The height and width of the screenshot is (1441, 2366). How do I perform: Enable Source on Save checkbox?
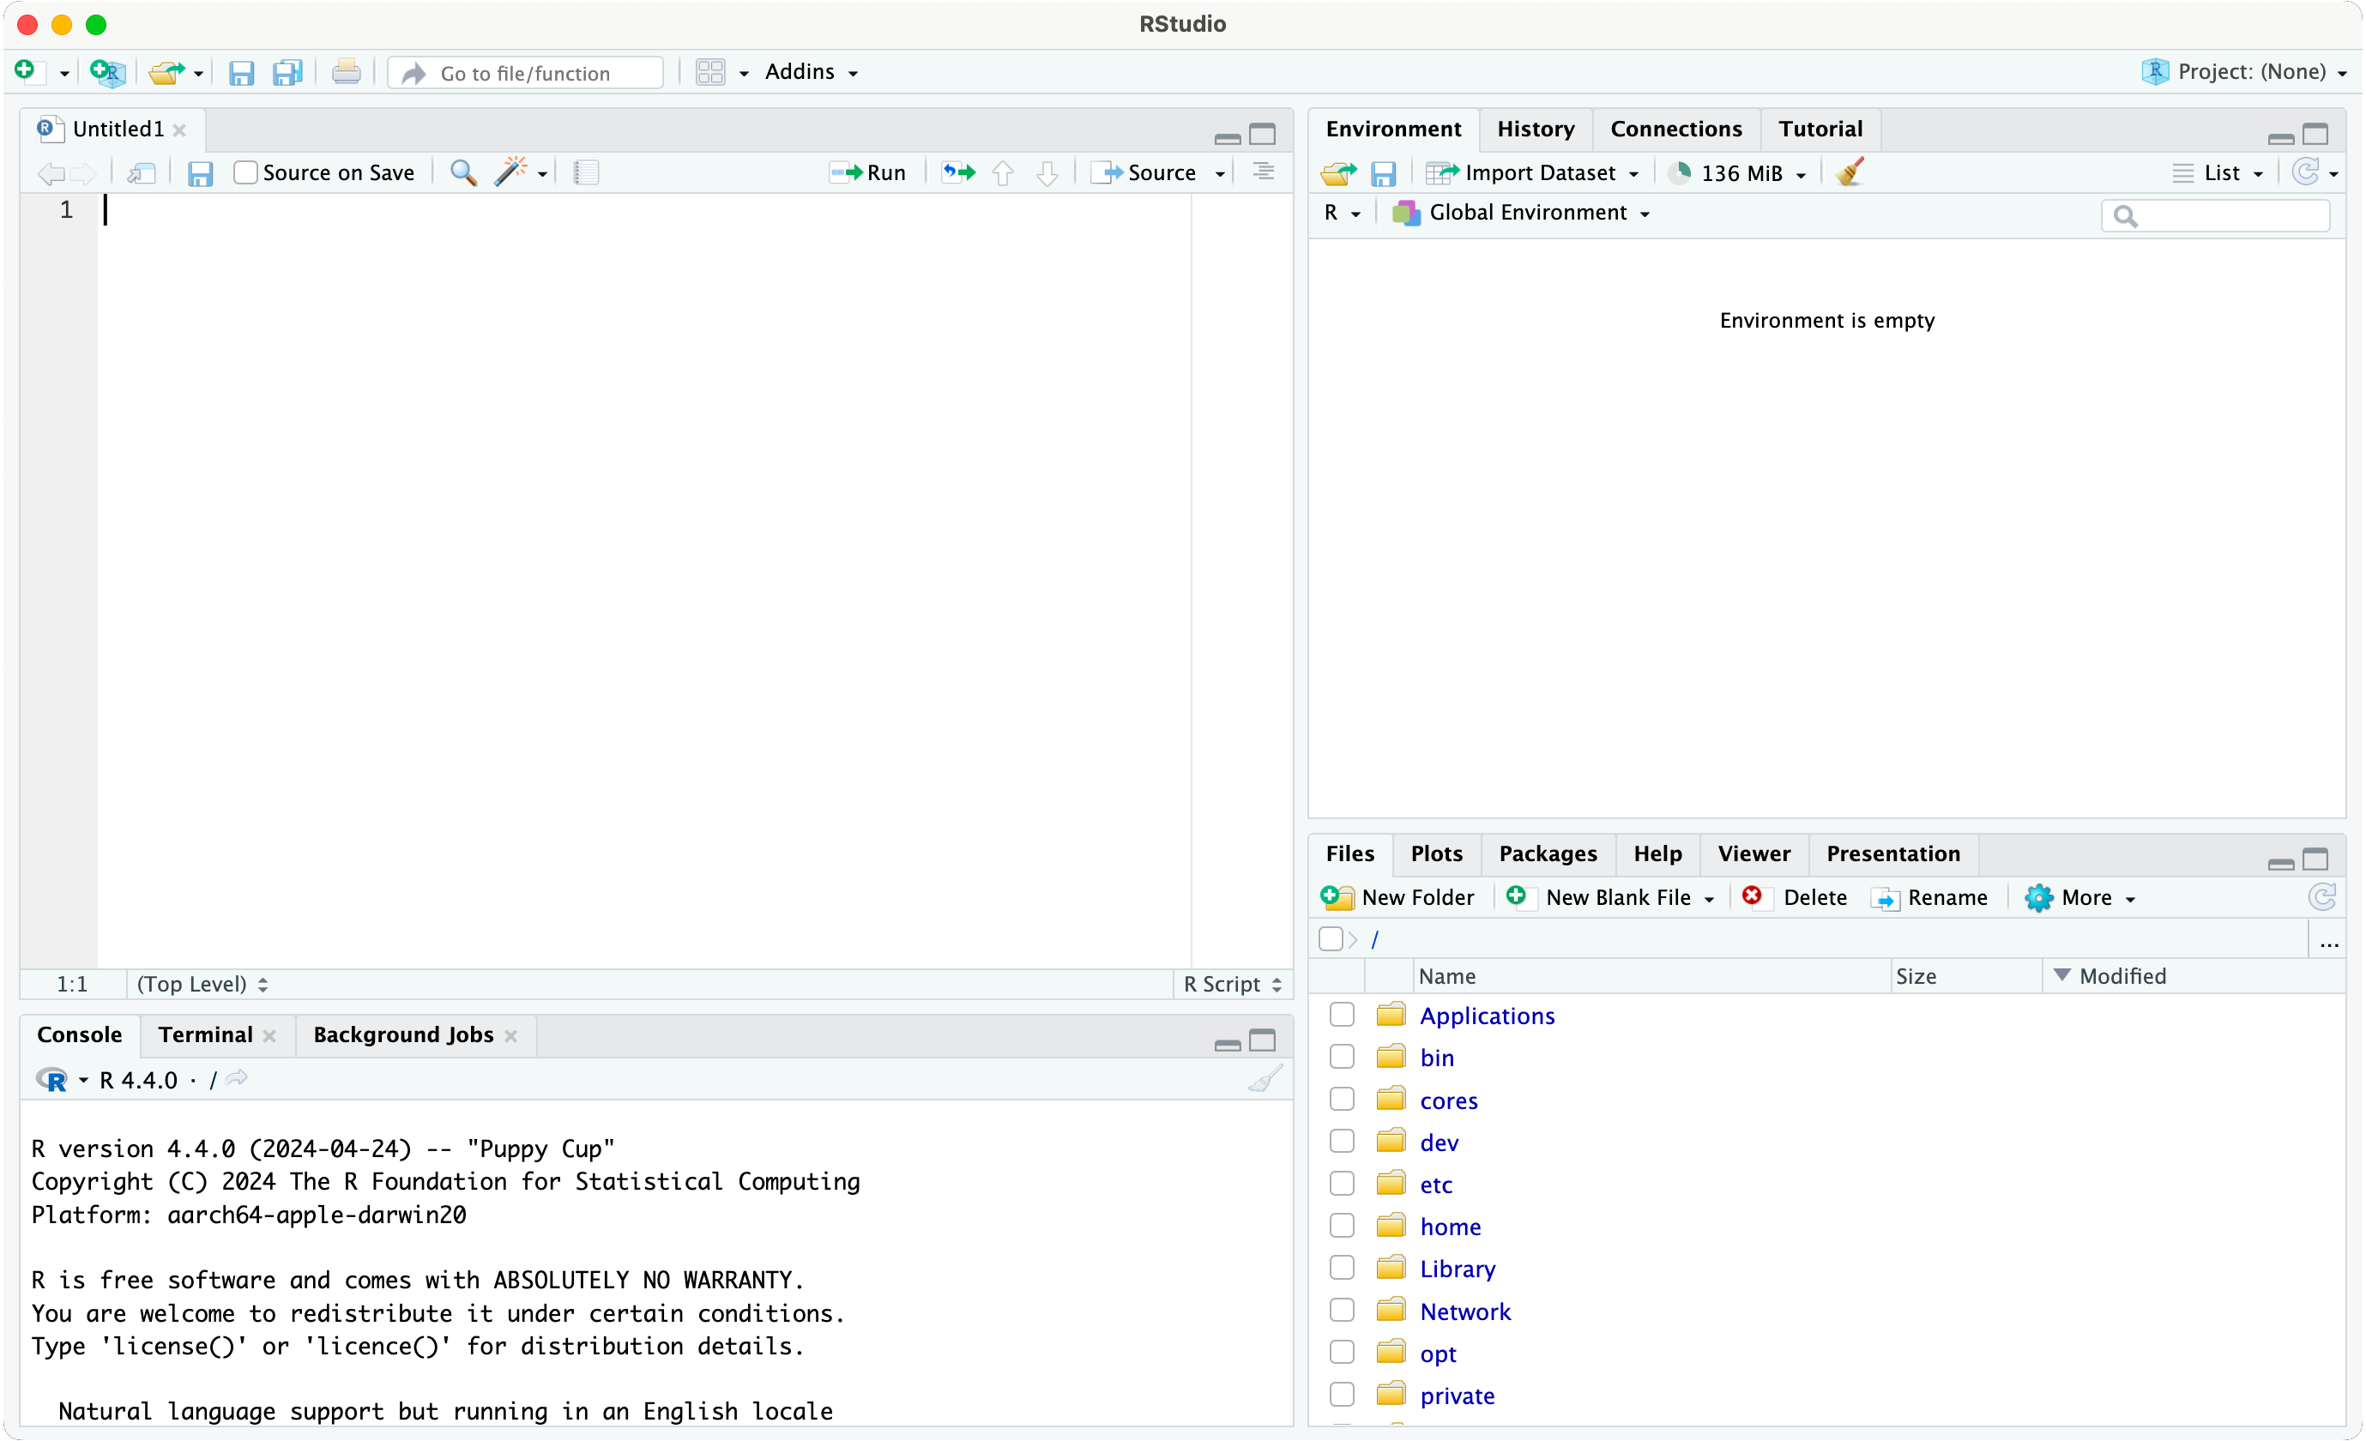246,172
